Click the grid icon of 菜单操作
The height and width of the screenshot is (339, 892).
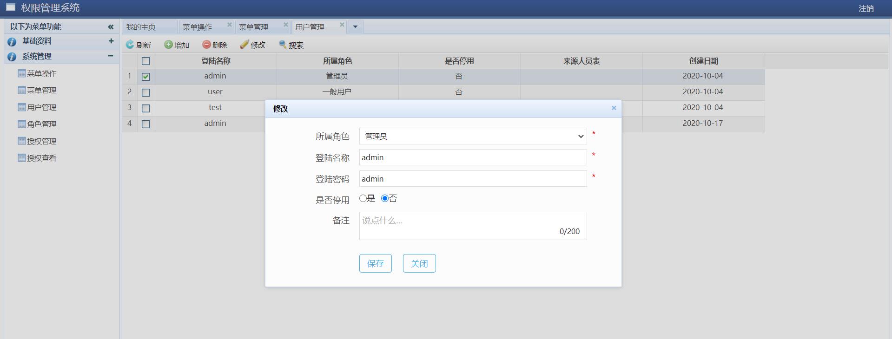[22, 73]
